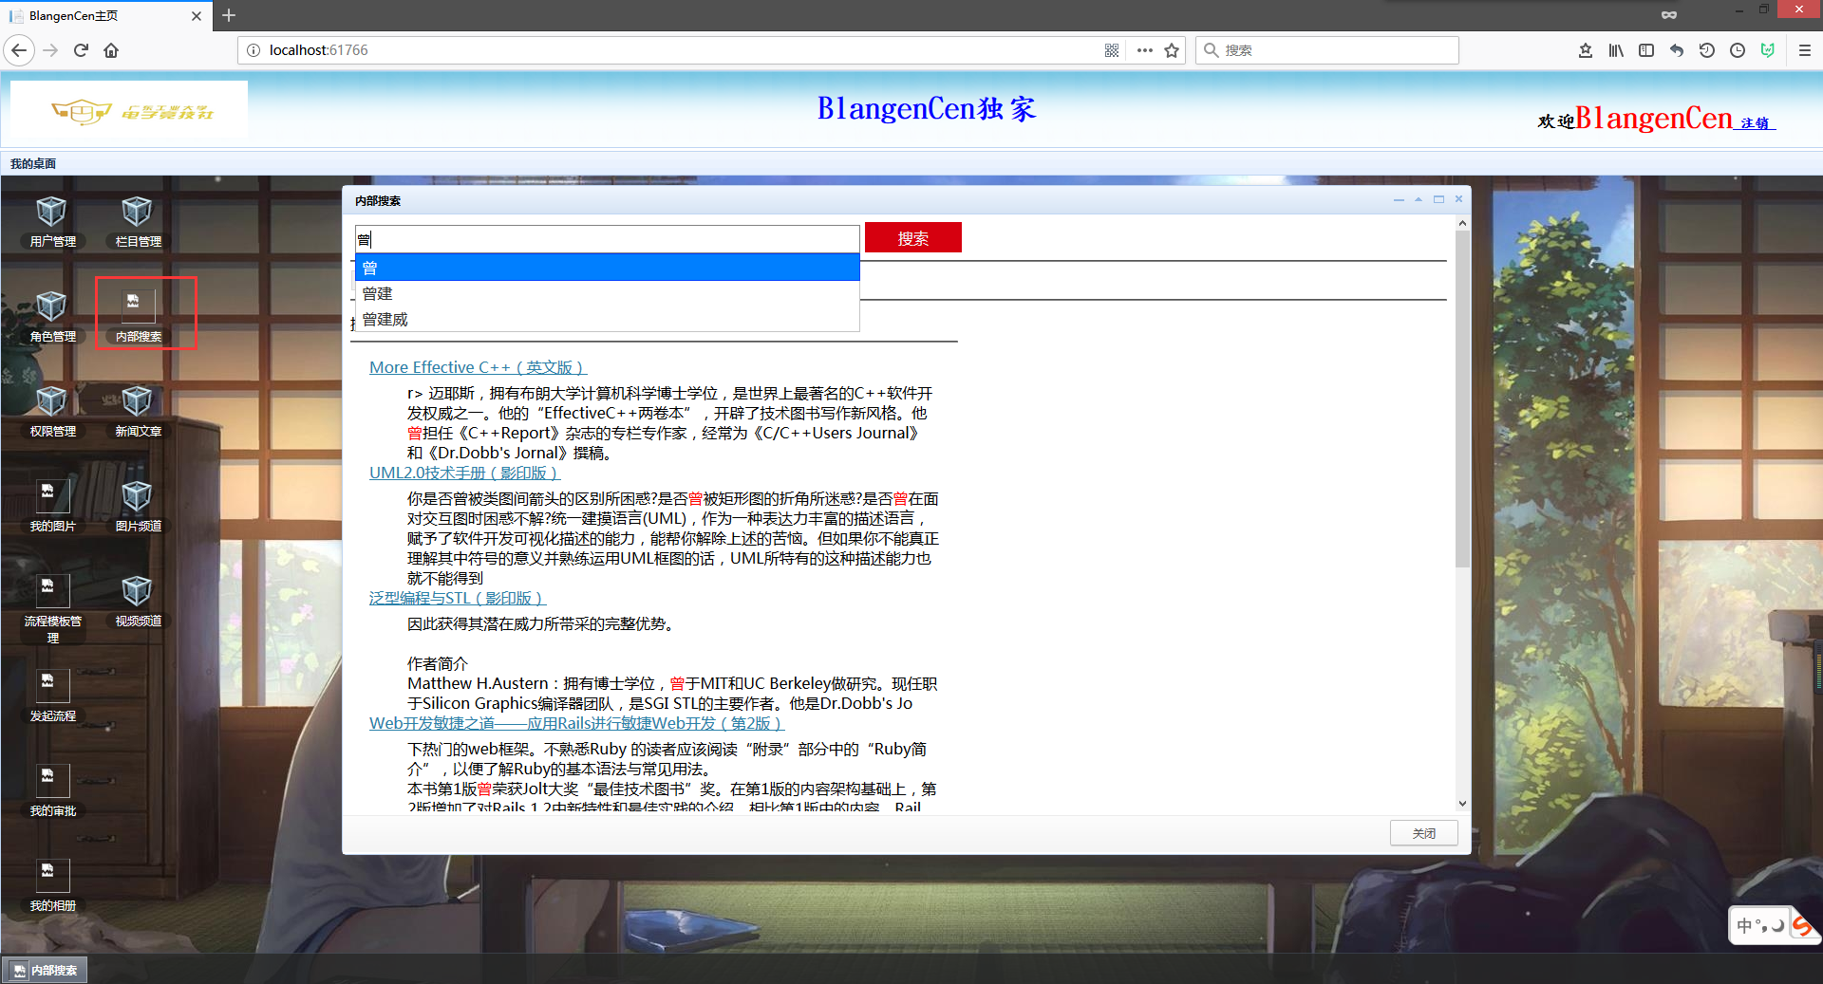Open the 我的相册 desktop icon
The height and width of the screenshot is (984, 1823).
pyautogui.click(x=52, y=885)
